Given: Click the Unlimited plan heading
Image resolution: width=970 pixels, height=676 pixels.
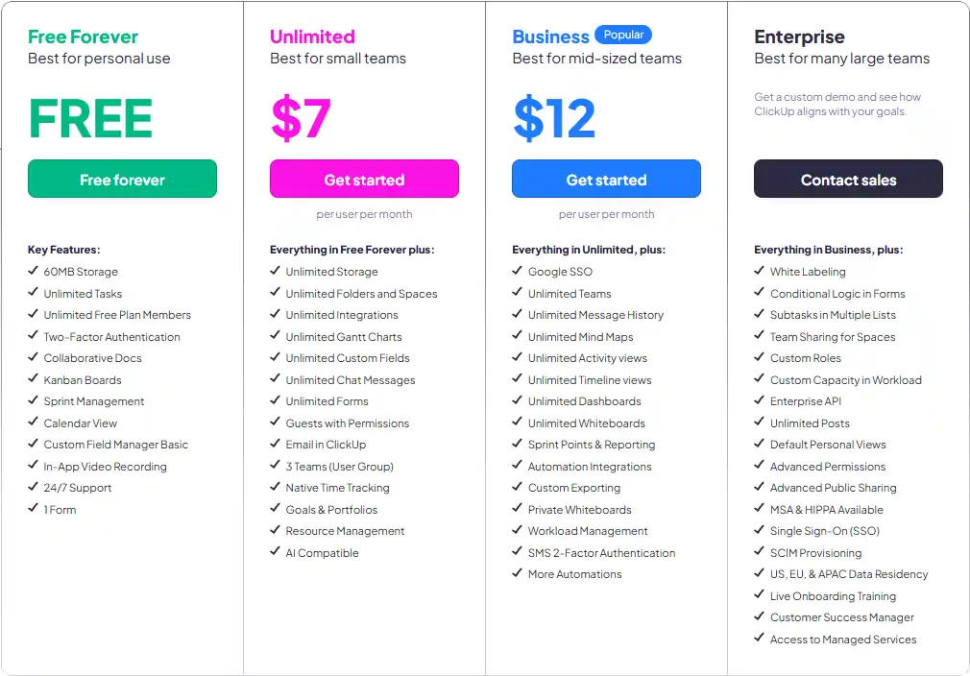Looking at the screenshot, I should 312,36.
